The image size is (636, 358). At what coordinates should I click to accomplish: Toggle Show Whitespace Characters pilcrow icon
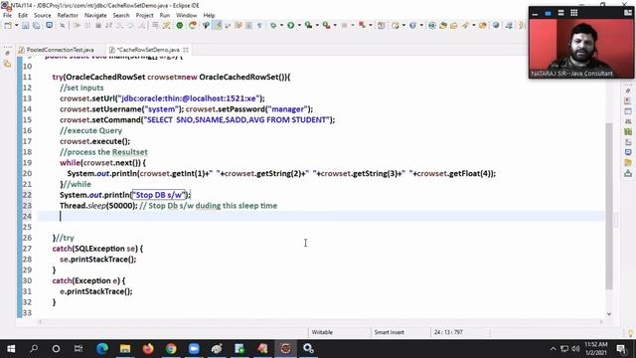259,26
